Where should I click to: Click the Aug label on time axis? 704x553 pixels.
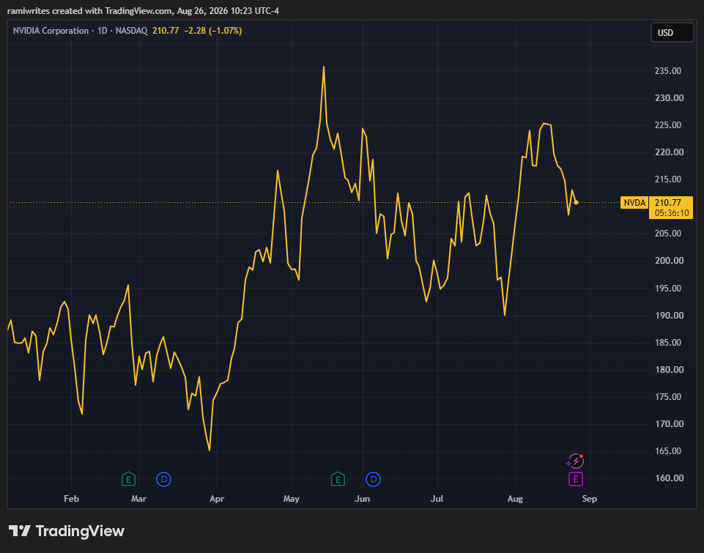(515, 499)
